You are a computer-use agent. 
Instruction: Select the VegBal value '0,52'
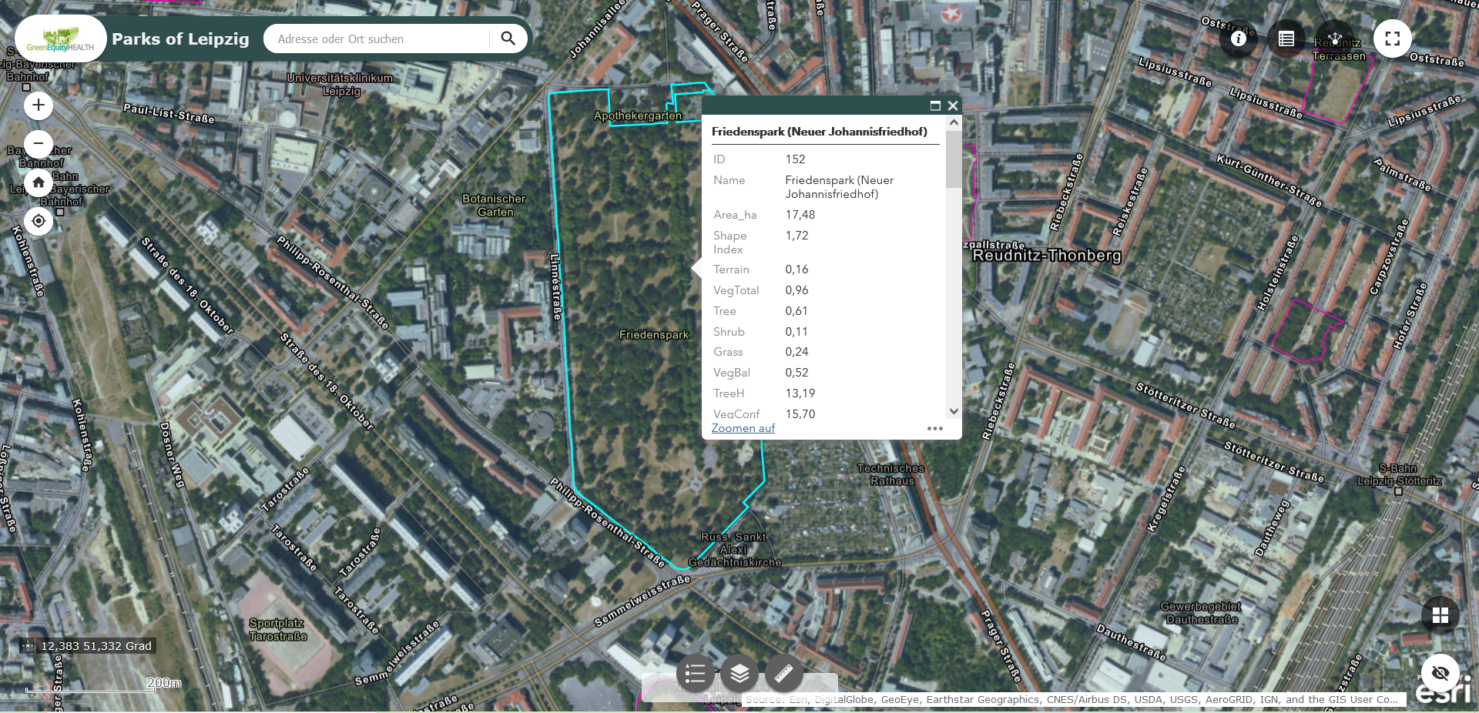(797, 373)
